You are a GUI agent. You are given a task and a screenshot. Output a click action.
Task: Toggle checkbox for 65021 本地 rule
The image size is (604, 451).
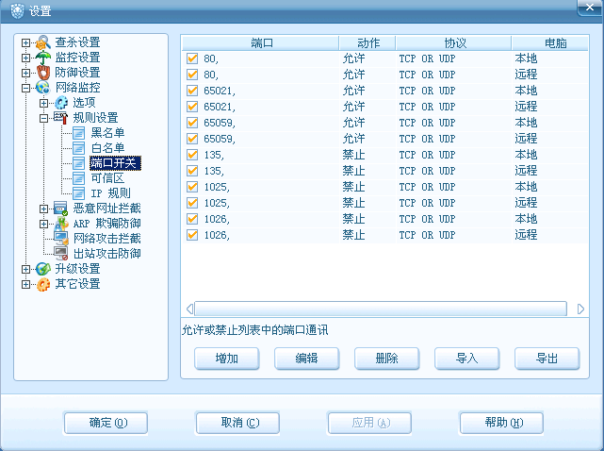pyautogui.click(x=192, y=91)
